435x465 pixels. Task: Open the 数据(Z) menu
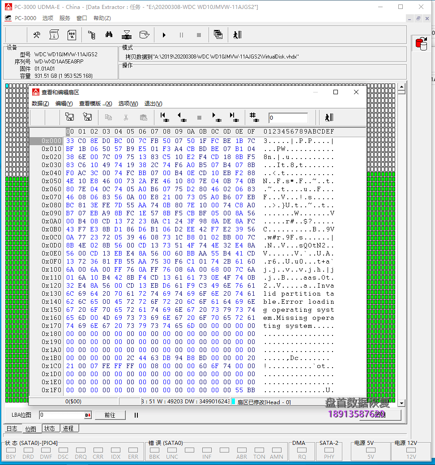tap(40, 104)
